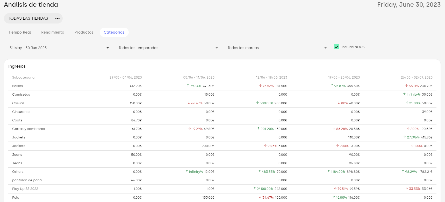Switch to the Tiempo Real tab
Viewport: 445px width, 202px height.
point(19,32)
